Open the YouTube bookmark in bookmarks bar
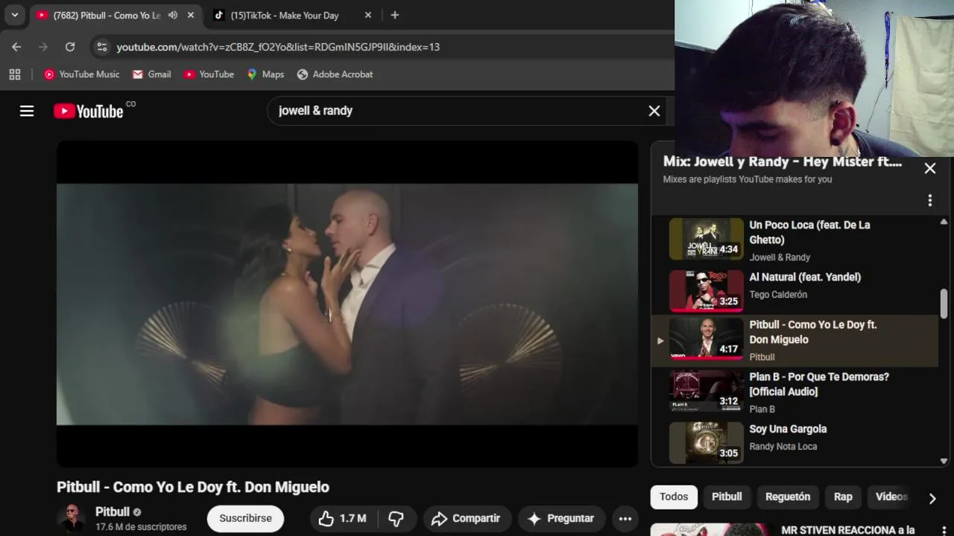The height and width of the screenshot is (536, 954). tap(209, 74)
